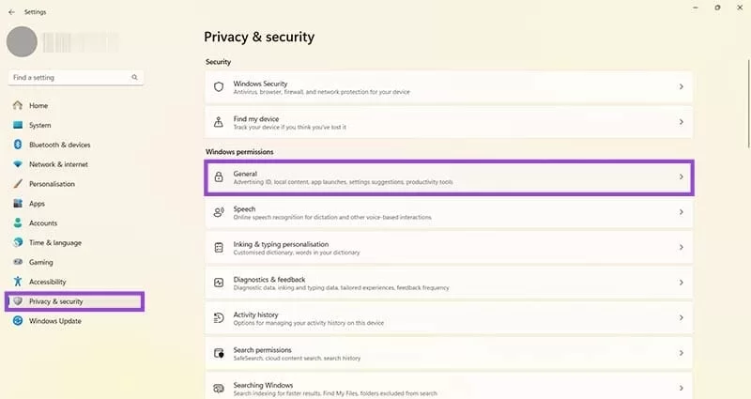Go back with the back arrow
Screen dimensions: 751x399
click(x=11, y=12)
